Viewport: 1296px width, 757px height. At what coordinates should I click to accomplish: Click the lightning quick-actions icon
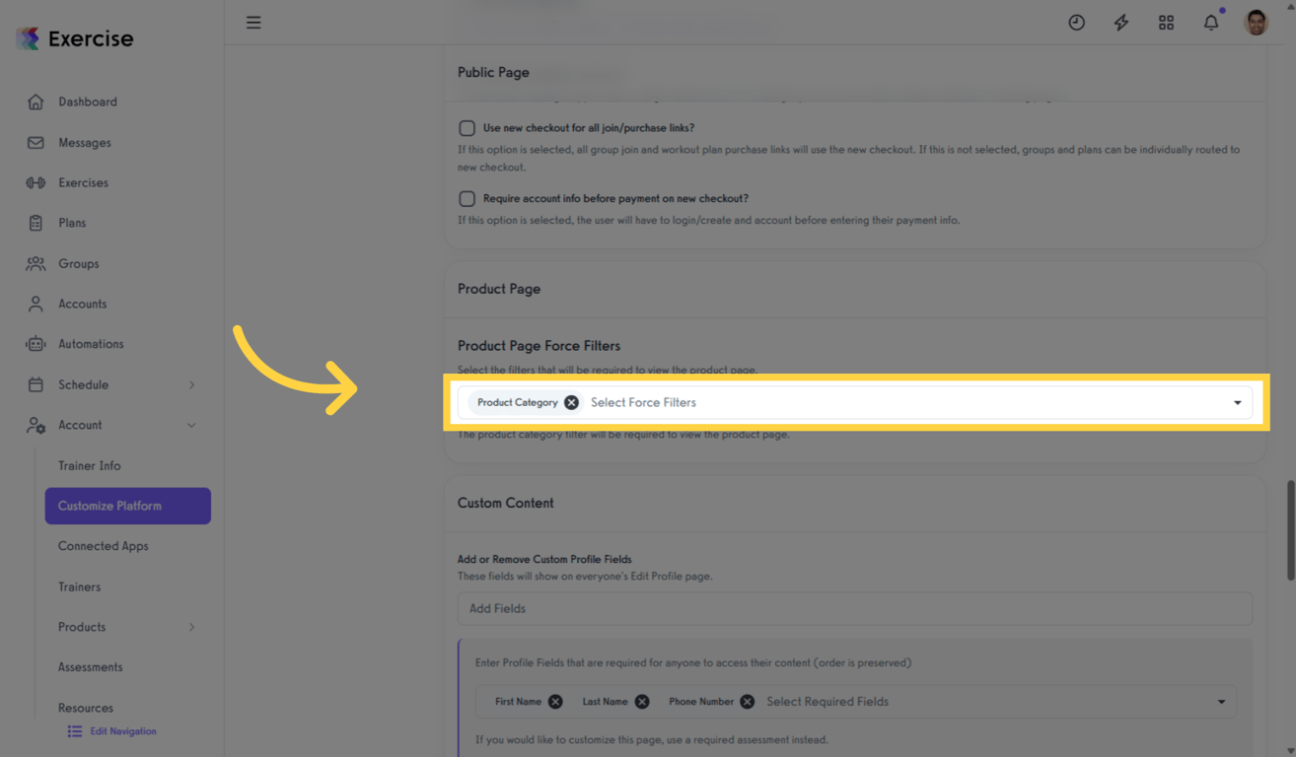pyautogui.click(x=1120, y=22)
